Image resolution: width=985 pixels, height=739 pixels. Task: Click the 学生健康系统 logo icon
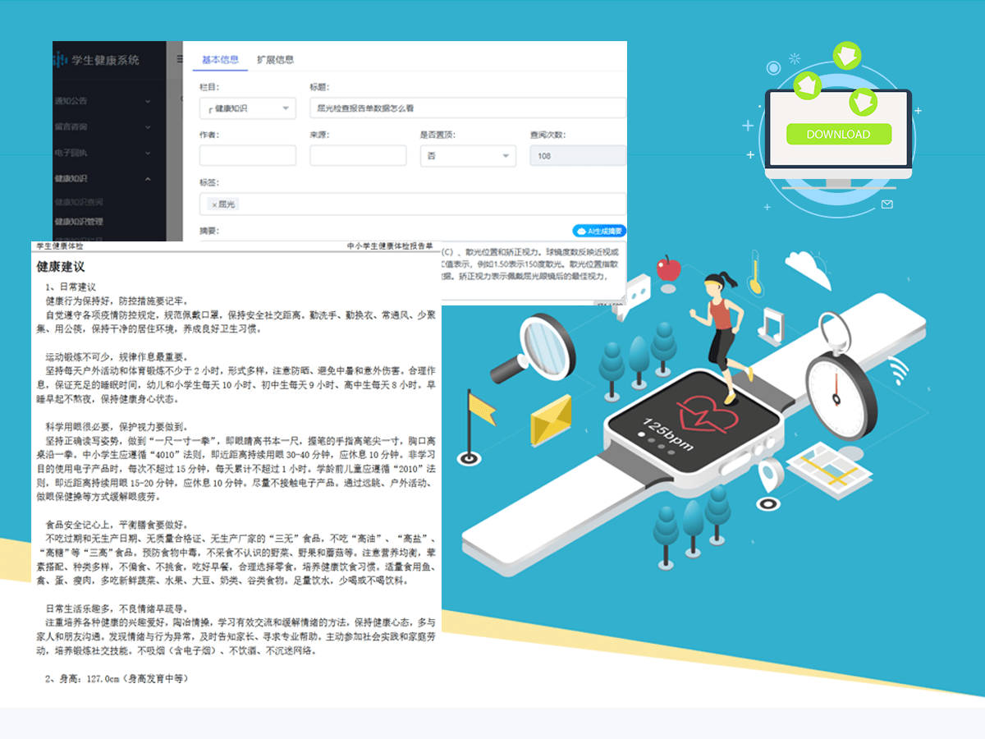click(x=59, y=59)
